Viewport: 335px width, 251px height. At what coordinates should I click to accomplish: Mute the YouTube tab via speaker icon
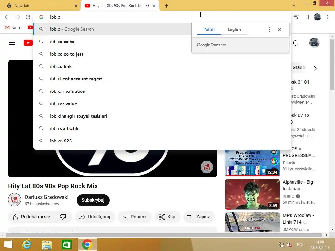click(147, 6)
